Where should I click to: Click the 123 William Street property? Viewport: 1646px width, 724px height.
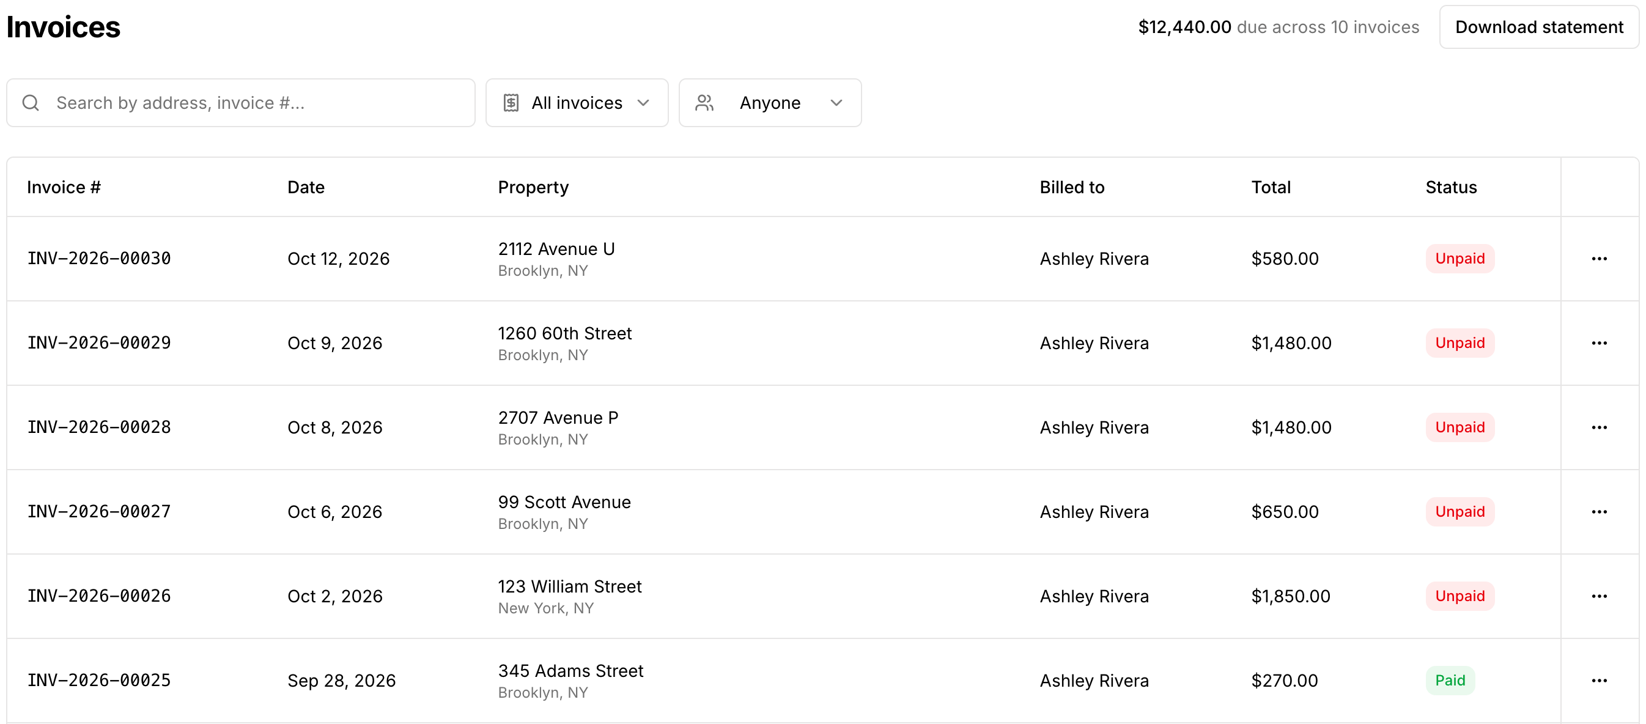pos(570,586)
